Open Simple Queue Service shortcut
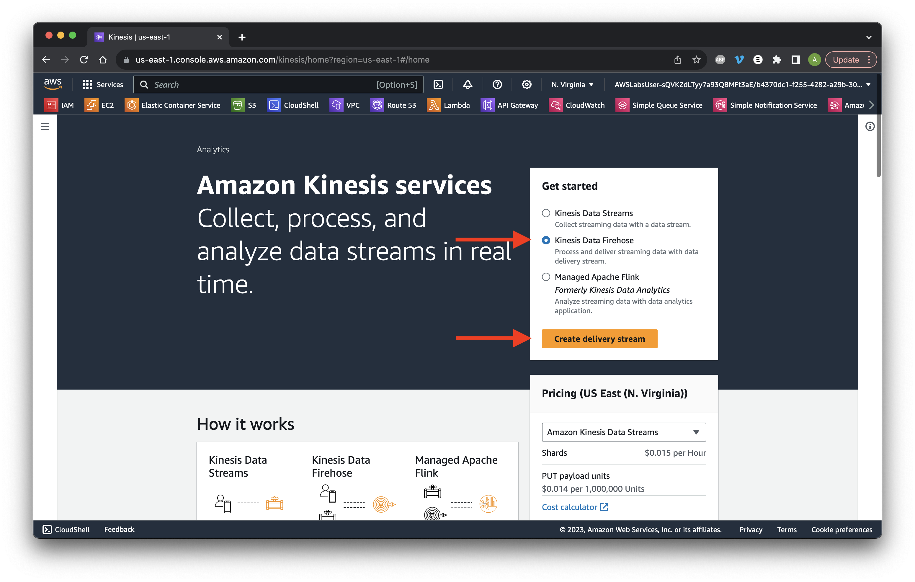915x582 pixels. [x=659, y=105]
